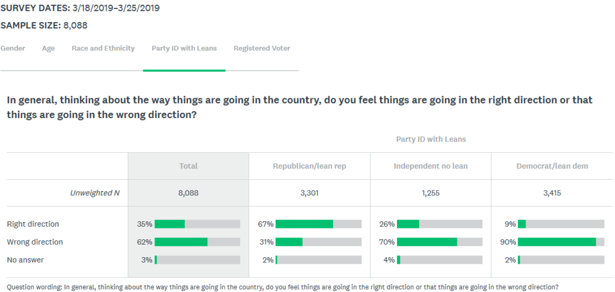This screenshot has height=292, width=615.
Task: Switch to the Gender tab
Action: tap(13, 48)
